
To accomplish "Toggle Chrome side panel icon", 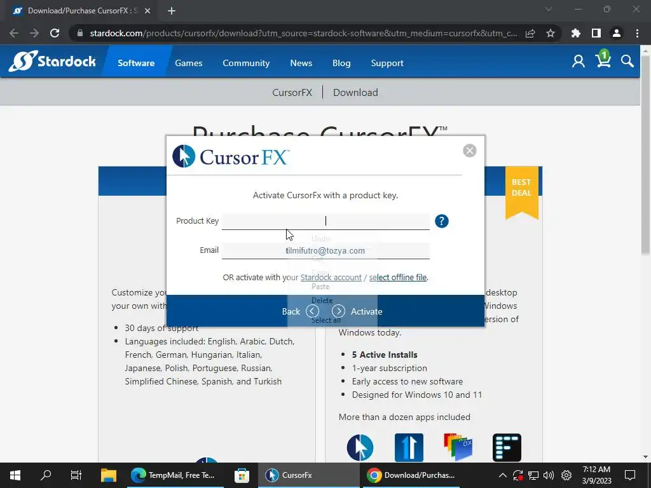I will (x=596, y=33).
